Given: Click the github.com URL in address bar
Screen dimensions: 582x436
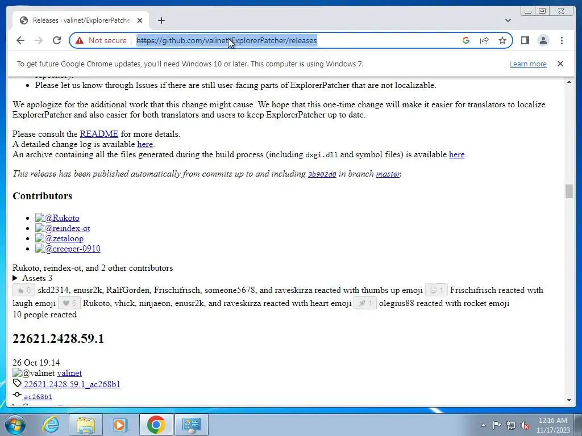Looking at the screenshot, I should 226,40.
